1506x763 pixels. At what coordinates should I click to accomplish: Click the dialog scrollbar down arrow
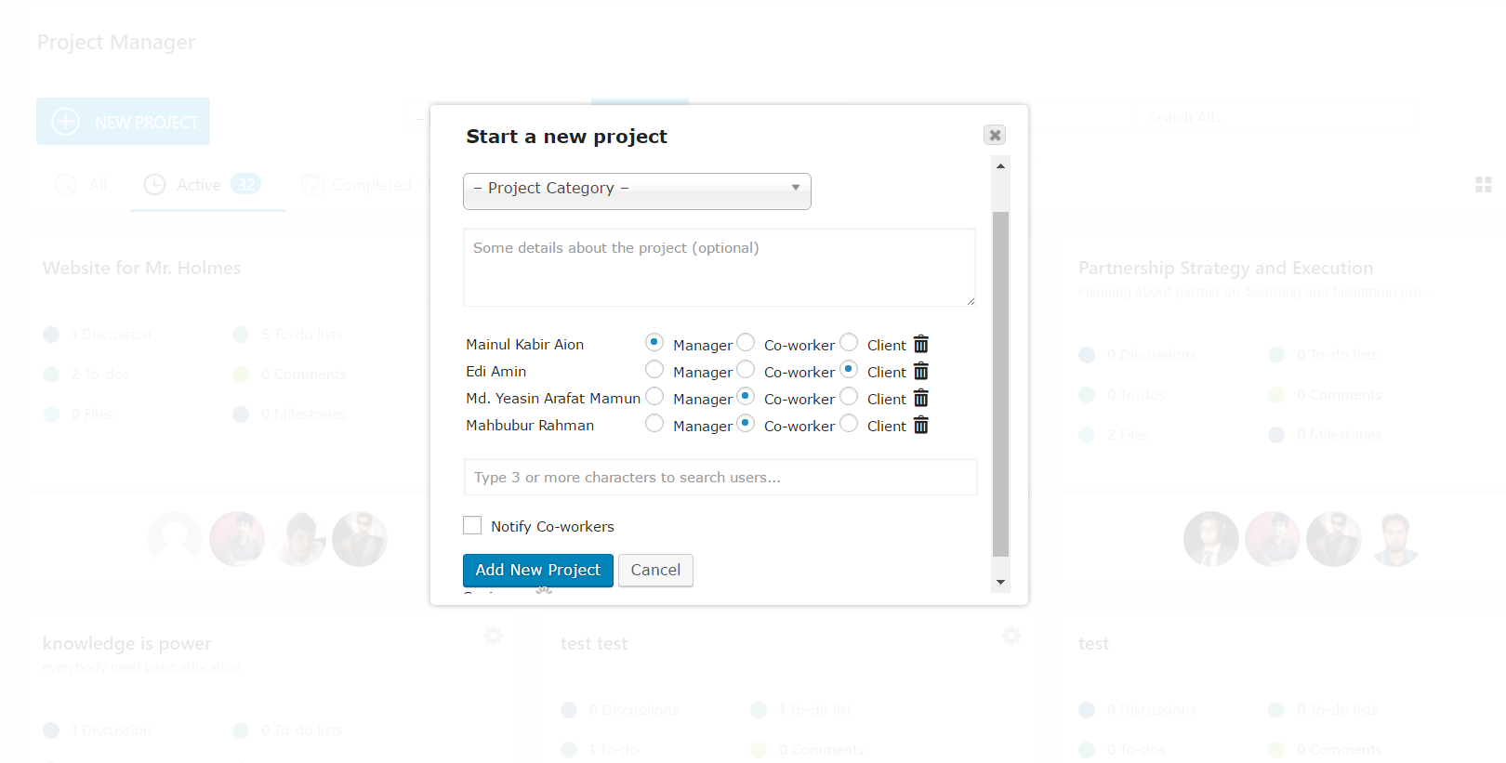click(1000, 582)
